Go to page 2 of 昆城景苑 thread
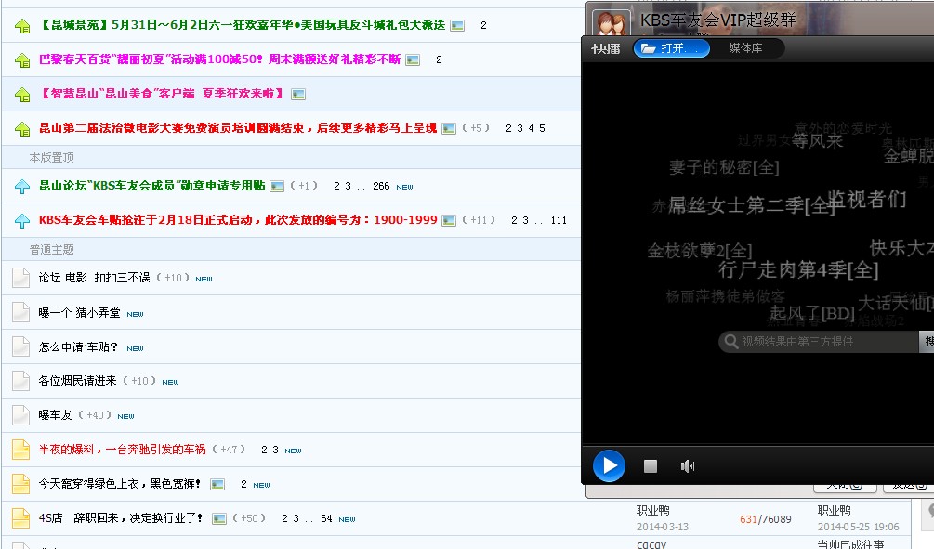This screenshot has height=549, width=934. click(483, 26)
